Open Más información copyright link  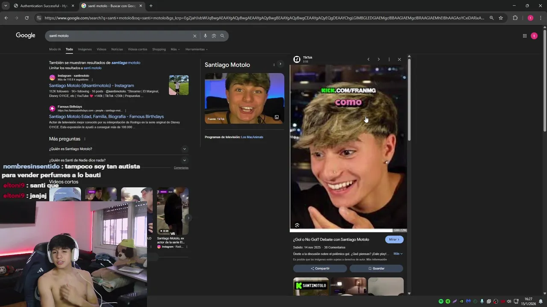(376, 259)
